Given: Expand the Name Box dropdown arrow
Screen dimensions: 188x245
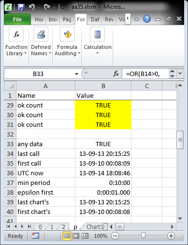Looking at the screenshot, I should coord(76,74).
